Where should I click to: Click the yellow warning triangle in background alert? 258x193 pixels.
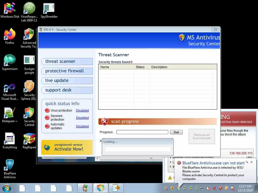pos(170,178)
